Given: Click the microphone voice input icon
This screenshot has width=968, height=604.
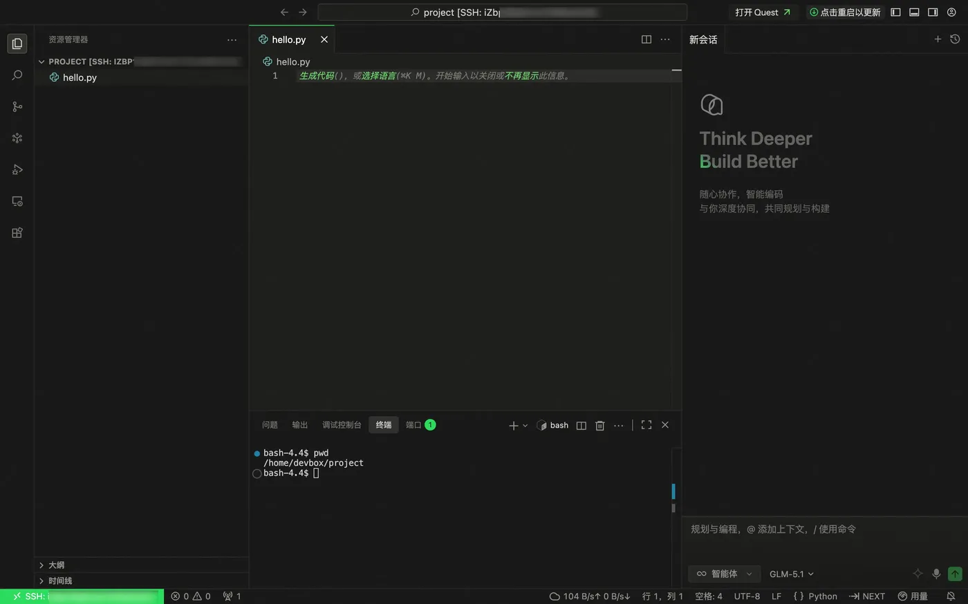Looking at the screenshot, I should [936, 574].
